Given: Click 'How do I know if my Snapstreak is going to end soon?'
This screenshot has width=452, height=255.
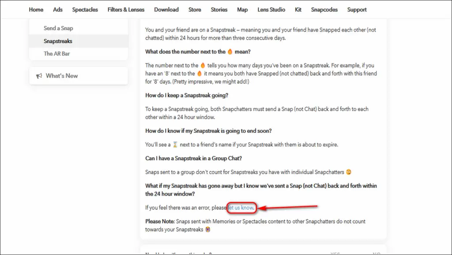Looking at the screenshot, I should pos(208,131).
